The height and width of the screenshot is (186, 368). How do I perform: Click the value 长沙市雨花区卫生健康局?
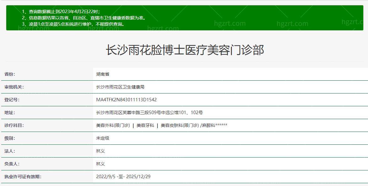(120, 87)
